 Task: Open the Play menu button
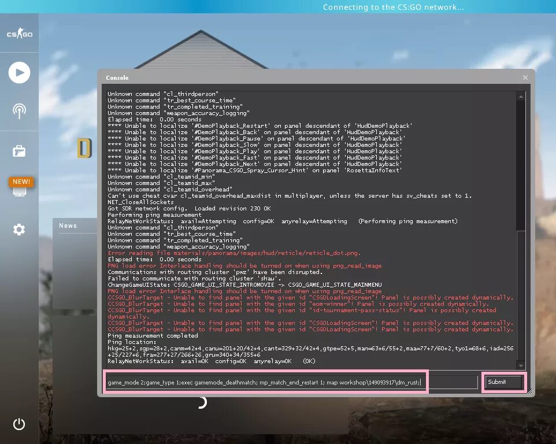(x=19, y=73)
